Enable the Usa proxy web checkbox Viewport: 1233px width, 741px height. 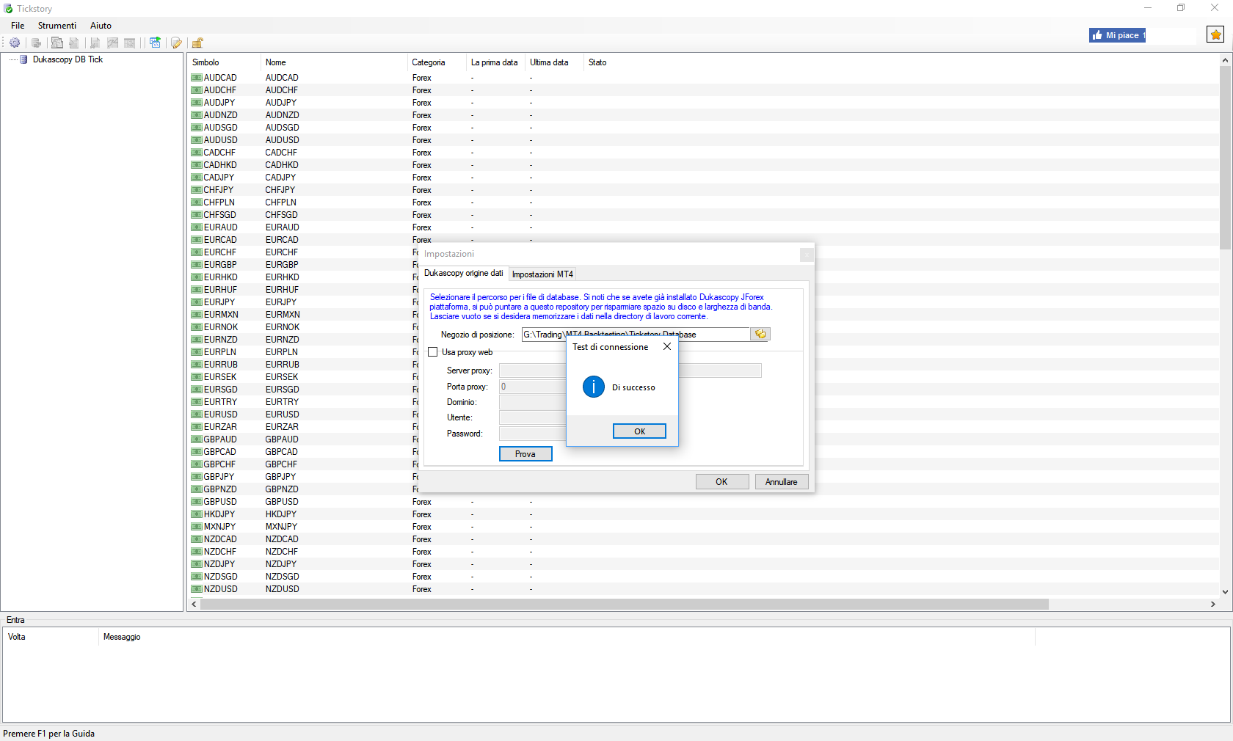[x=433, y=352]
